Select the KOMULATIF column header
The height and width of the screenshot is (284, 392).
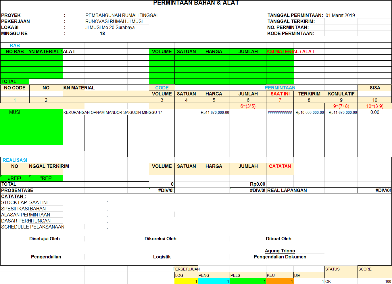(341, 94)
